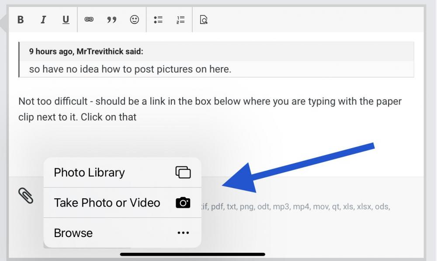Viewport: 437px width, 261px height.
Task: Choose Browse from the popup menu
Action: point(123,233)
